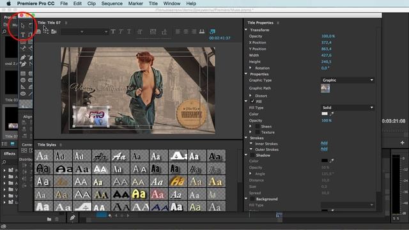Select the horizontal Type tool
The width and height of the screenshot is (409, 230).
click(23, 34)
